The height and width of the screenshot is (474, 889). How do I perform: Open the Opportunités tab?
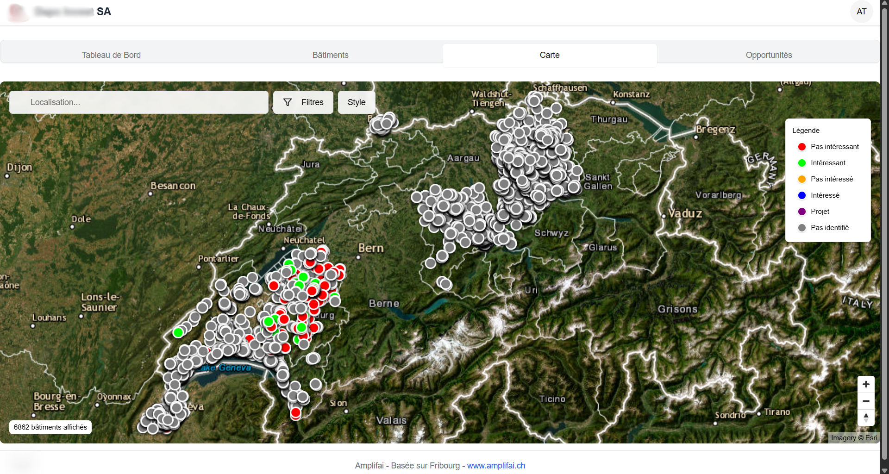(769, 55)
